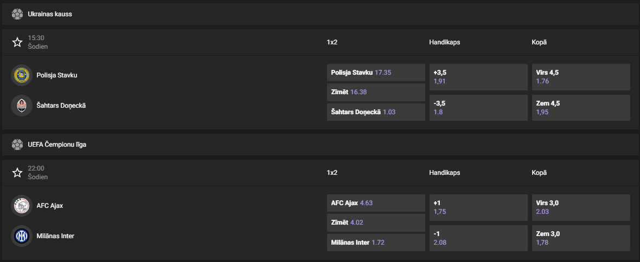The image size is (640, 262).
Task: Click the Šahtars Doņeckā team logo
Action: point(22,106)
